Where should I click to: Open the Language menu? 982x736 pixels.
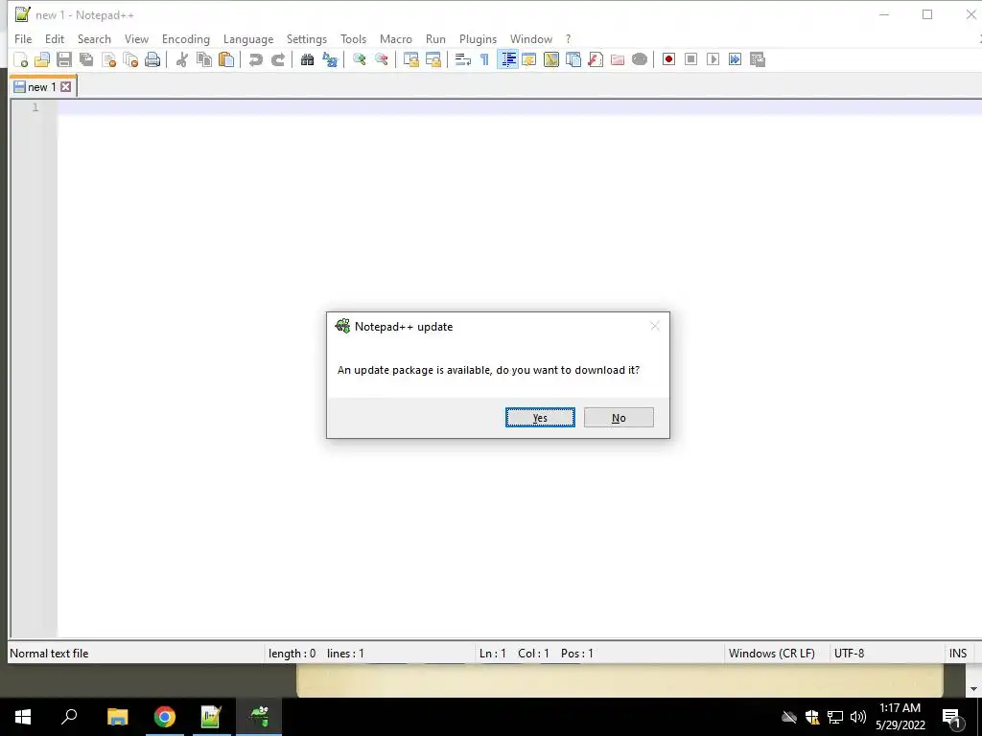pyautogui.click(x=248, y=38)
